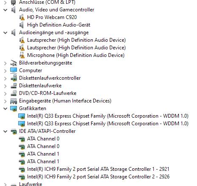Expand the Laufwerke node
197x186 pixels.
(x=5, y=184)
